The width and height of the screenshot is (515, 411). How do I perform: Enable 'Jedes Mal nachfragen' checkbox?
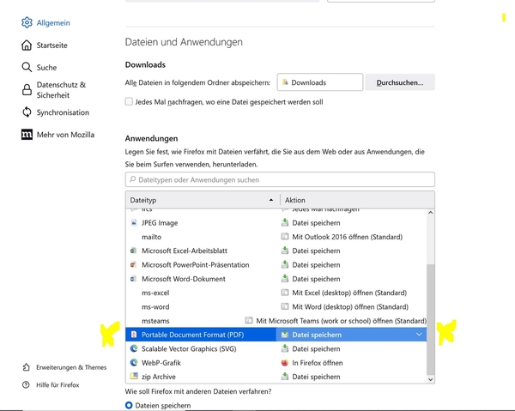(x=129, y=101)
